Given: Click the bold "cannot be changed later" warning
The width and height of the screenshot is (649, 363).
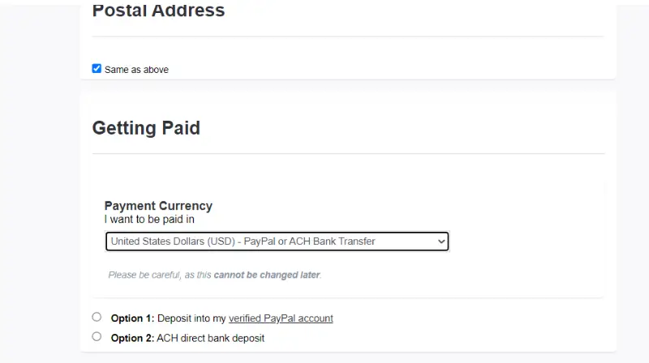Looking at the screenshot, I should click(267, 275).
